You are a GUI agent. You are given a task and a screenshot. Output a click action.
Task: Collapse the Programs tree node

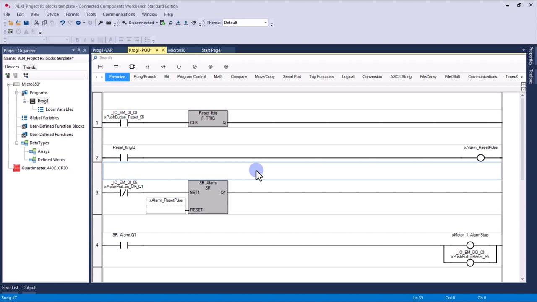pos(17,93)
